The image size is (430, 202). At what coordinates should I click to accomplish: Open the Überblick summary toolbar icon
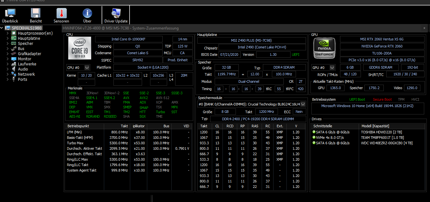10,13
